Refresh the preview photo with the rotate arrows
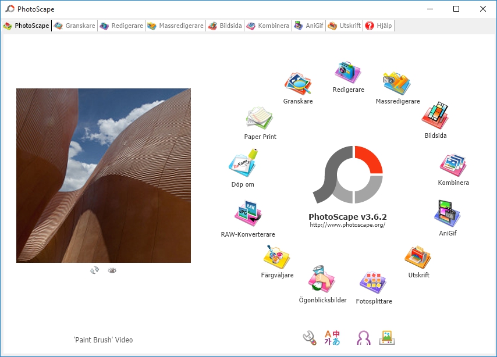The height and width of the screenshot is (357, 497). 94,270
